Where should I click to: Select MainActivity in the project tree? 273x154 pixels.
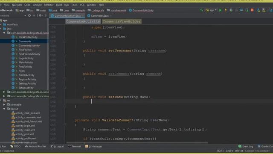pos(26,62)
